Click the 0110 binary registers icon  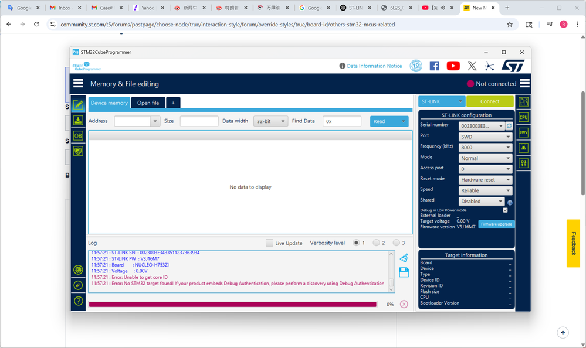(524, 163)
